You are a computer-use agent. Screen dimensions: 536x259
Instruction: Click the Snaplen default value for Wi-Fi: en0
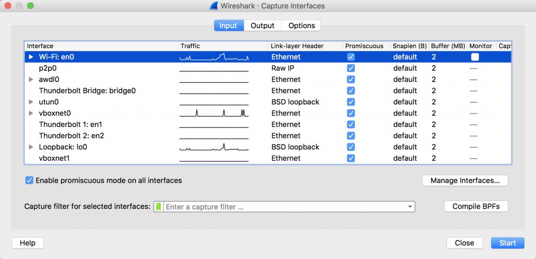coord(405,57)
